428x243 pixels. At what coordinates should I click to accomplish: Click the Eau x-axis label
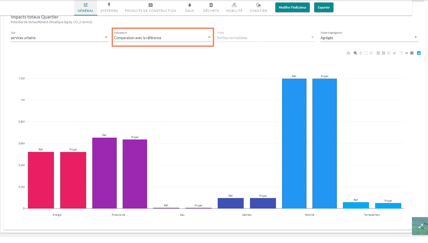click(182, 215)
